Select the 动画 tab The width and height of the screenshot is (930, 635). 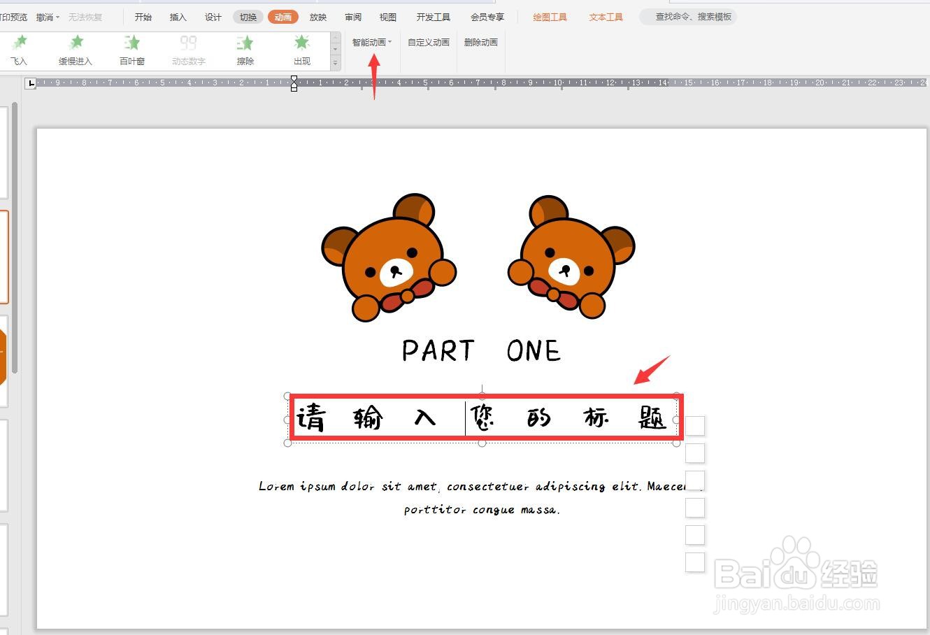[x=283, y=17]
